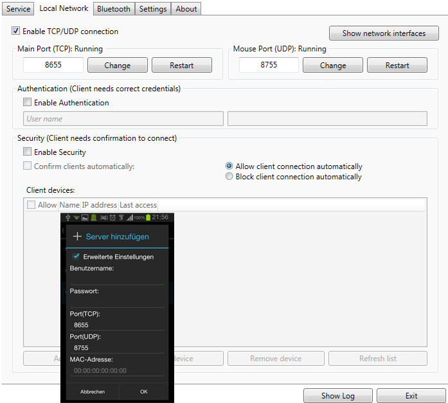Tap the signal strength bars icon
Screen dimensions: 448x403
point(130,218)
